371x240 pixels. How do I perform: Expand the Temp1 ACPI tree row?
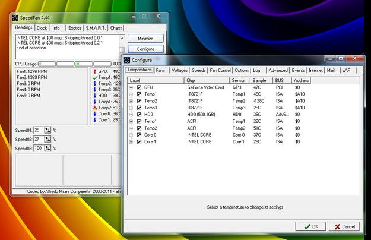[131, 122]
